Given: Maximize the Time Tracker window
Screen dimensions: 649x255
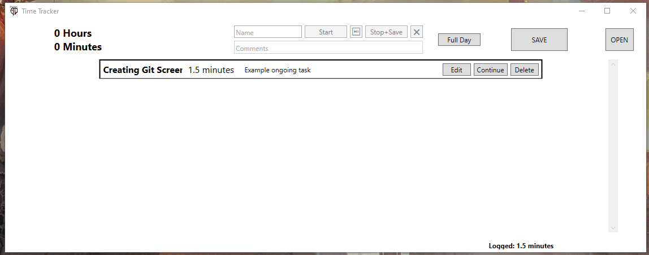Looking at the screenshot, I should (607, 11).
